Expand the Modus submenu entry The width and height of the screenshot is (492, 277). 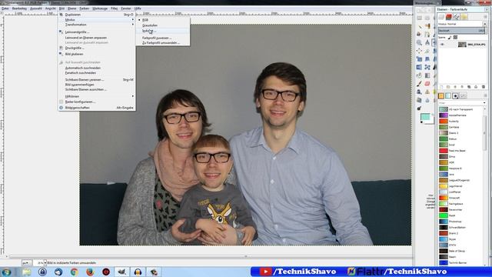pyautogui.click(x=97, y=19)
